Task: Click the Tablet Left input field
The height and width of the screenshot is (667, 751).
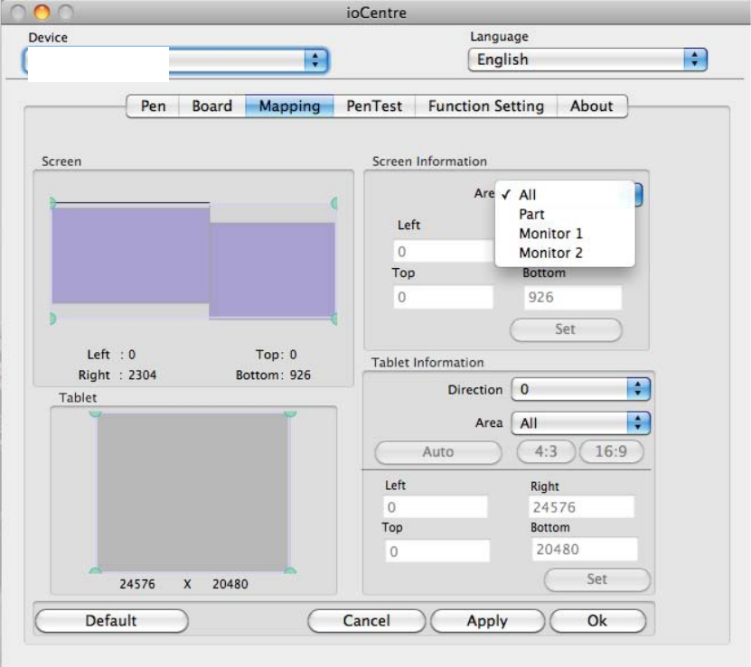Action: point(435,506)
